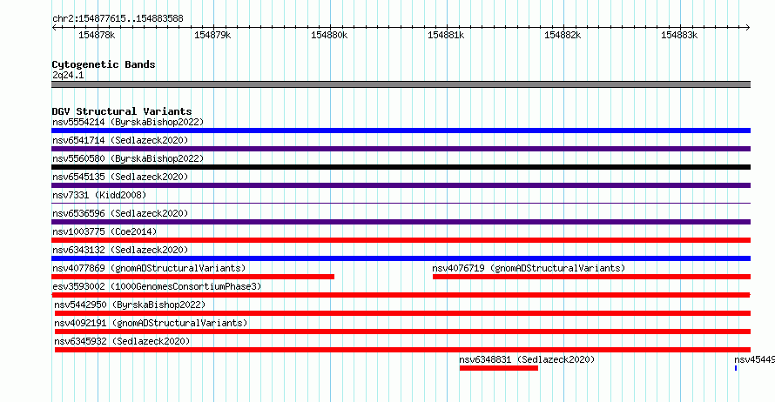Select the thin line under nsv7331
Screen dimensions: 775x402
(401, 203)
